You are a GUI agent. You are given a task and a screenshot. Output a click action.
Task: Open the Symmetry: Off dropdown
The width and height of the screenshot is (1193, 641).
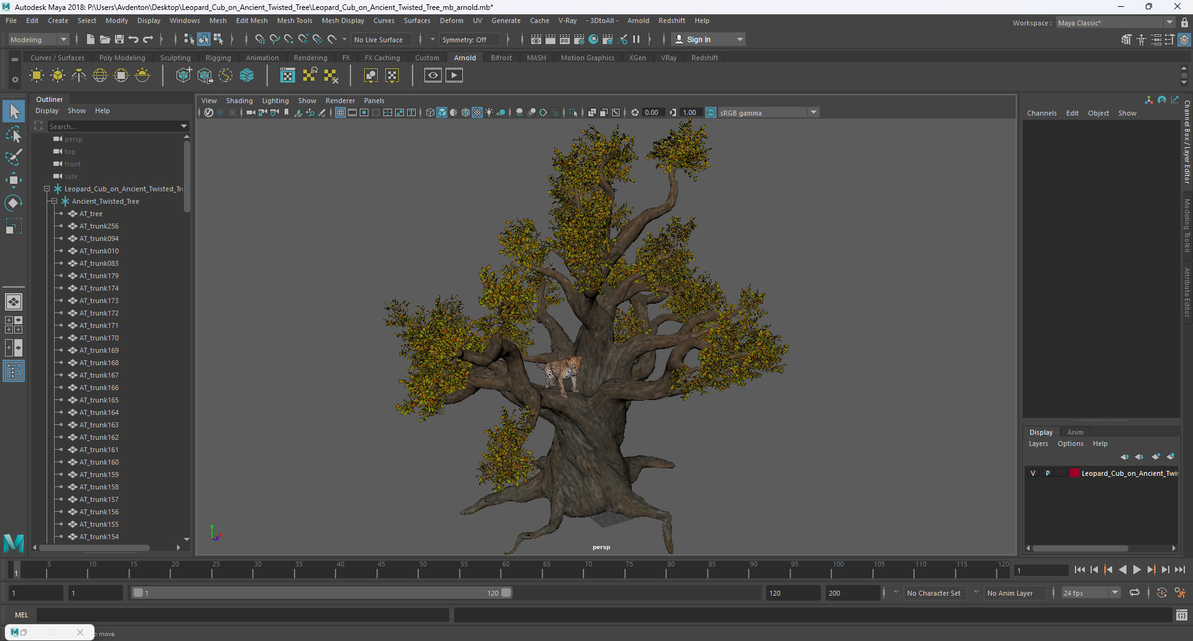[x=469, y=39]
